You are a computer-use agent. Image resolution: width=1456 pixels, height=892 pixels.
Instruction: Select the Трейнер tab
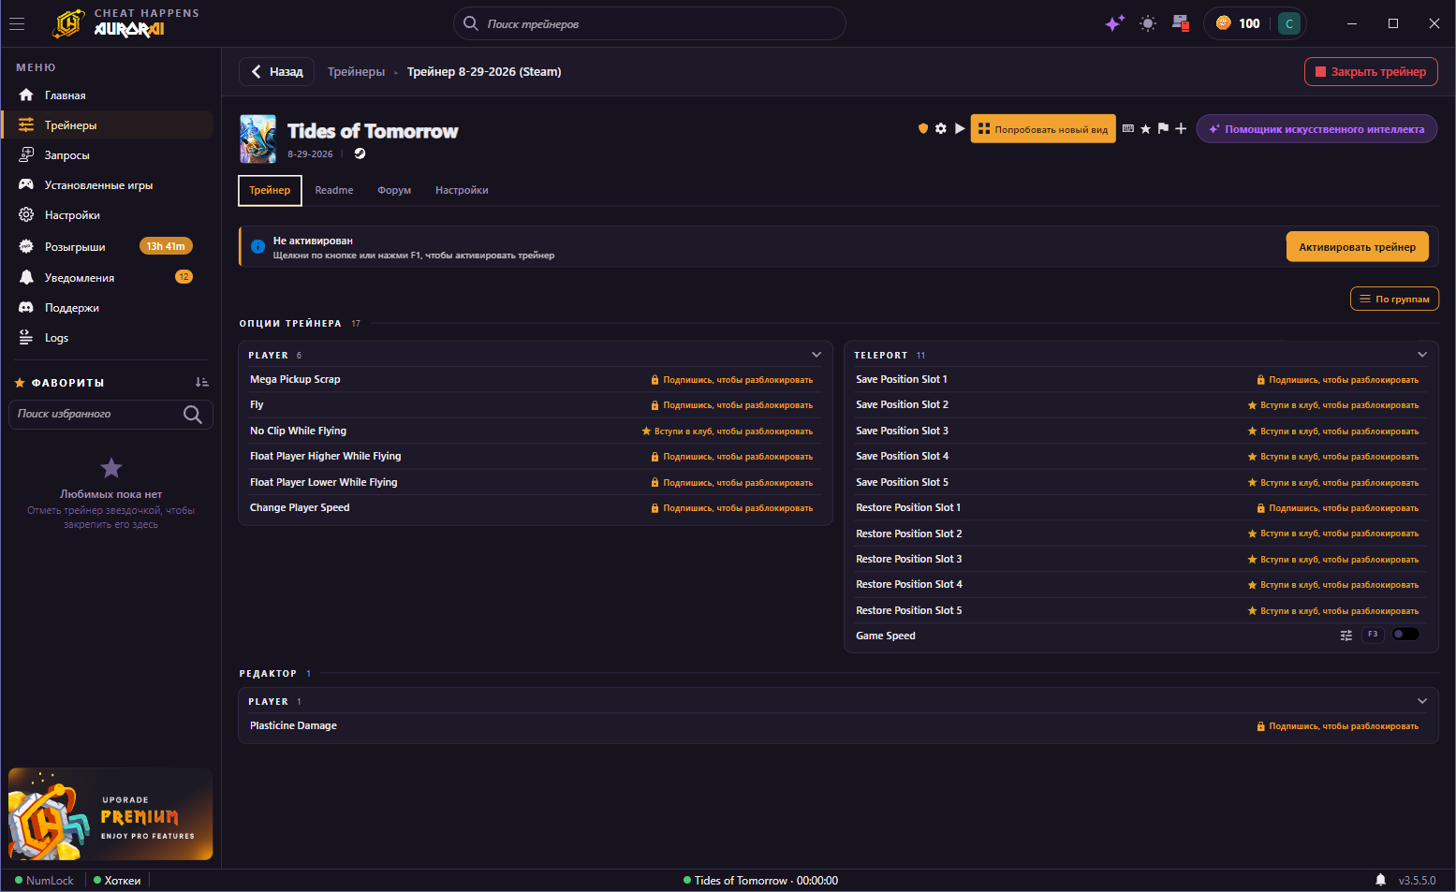[270, 190]
